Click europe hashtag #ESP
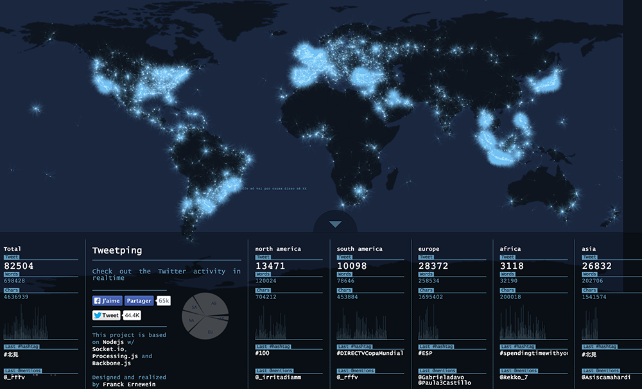Viewport: 642px width, 389px height. tap(425, 353)
